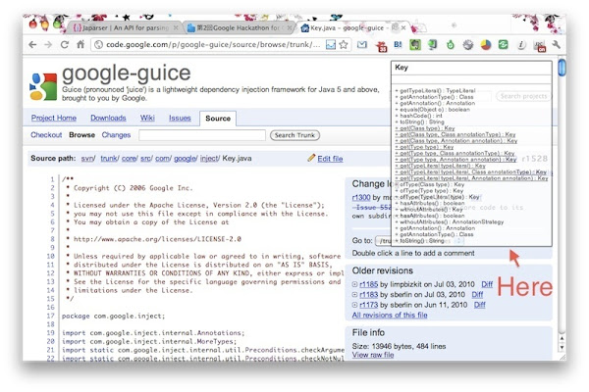Select withoutAttributes() : AnnotationStrategy entry
Viewport: 589px width, 392px height.
(x=450, y=221)
